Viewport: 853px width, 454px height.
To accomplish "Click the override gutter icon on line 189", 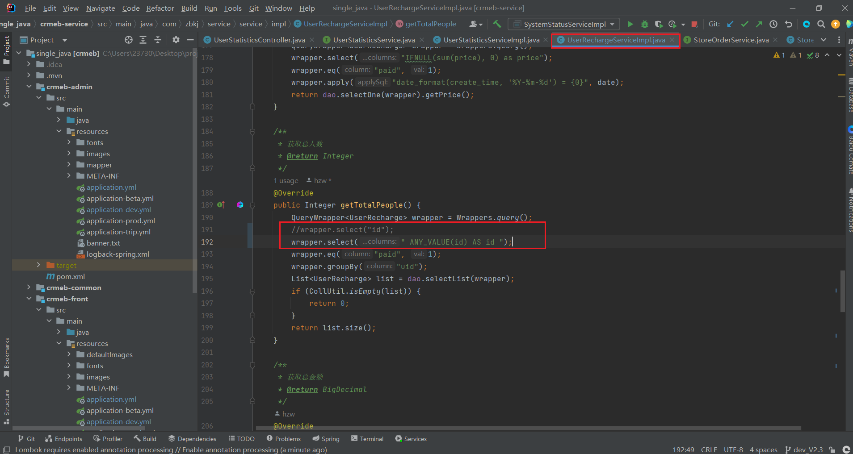I will pyautogui.click(x=221, y=205).
